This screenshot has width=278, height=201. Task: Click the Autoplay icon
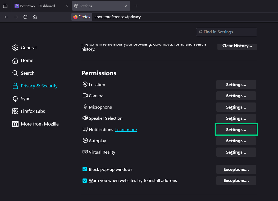click(85, 140)
